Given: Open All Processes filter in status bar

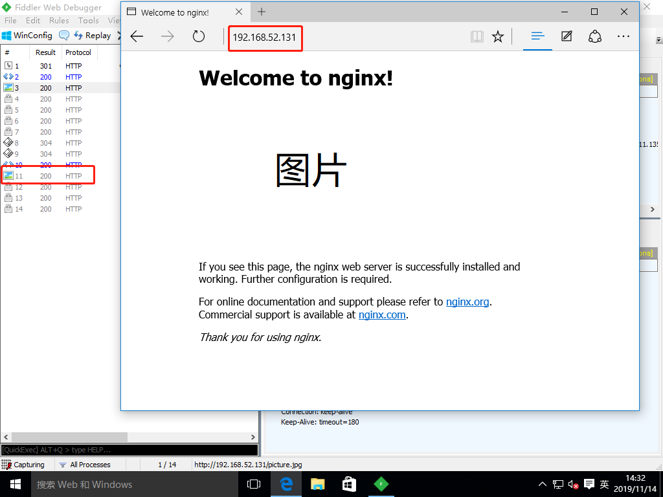Looking at the screenshot, I should tap(85, 465).
